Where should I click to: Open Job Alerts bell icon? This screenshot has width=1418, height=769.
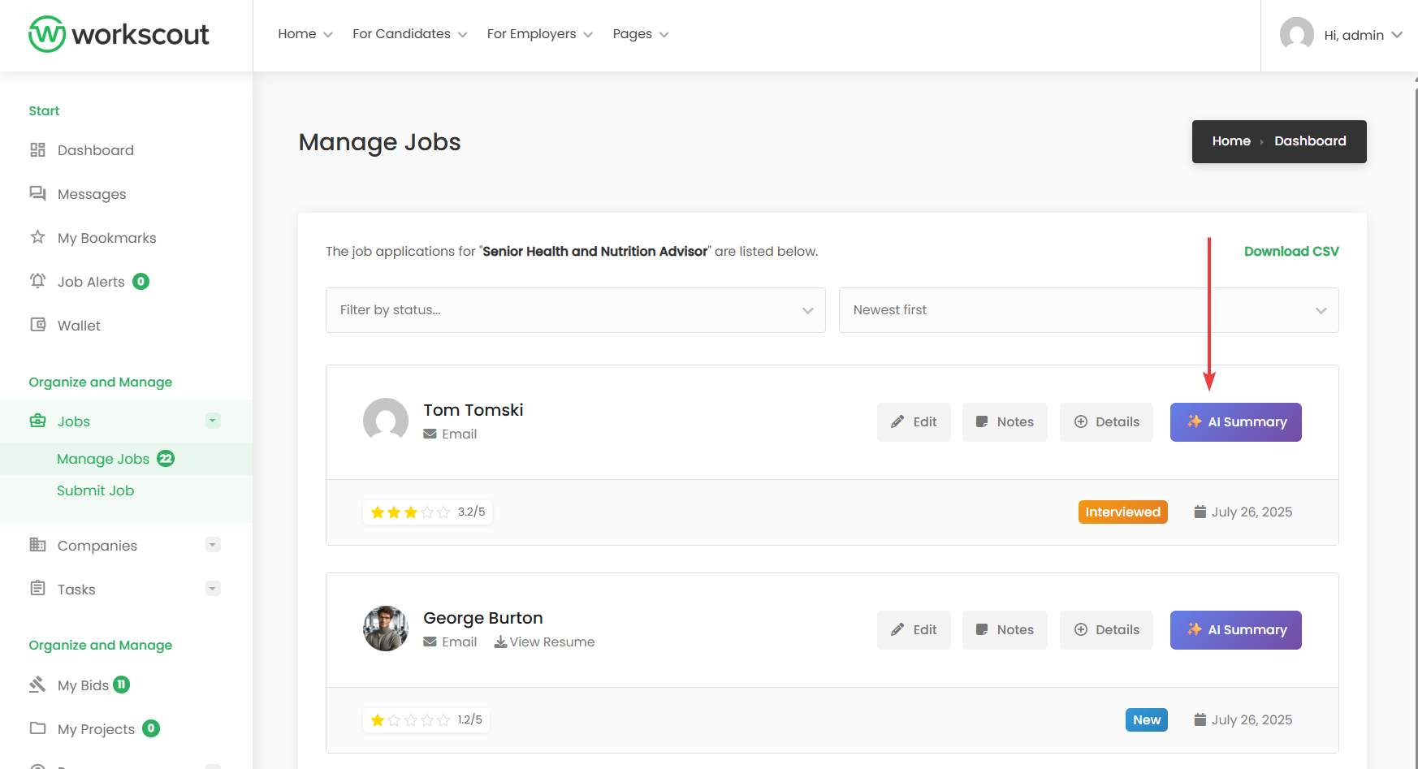[37, 281]
